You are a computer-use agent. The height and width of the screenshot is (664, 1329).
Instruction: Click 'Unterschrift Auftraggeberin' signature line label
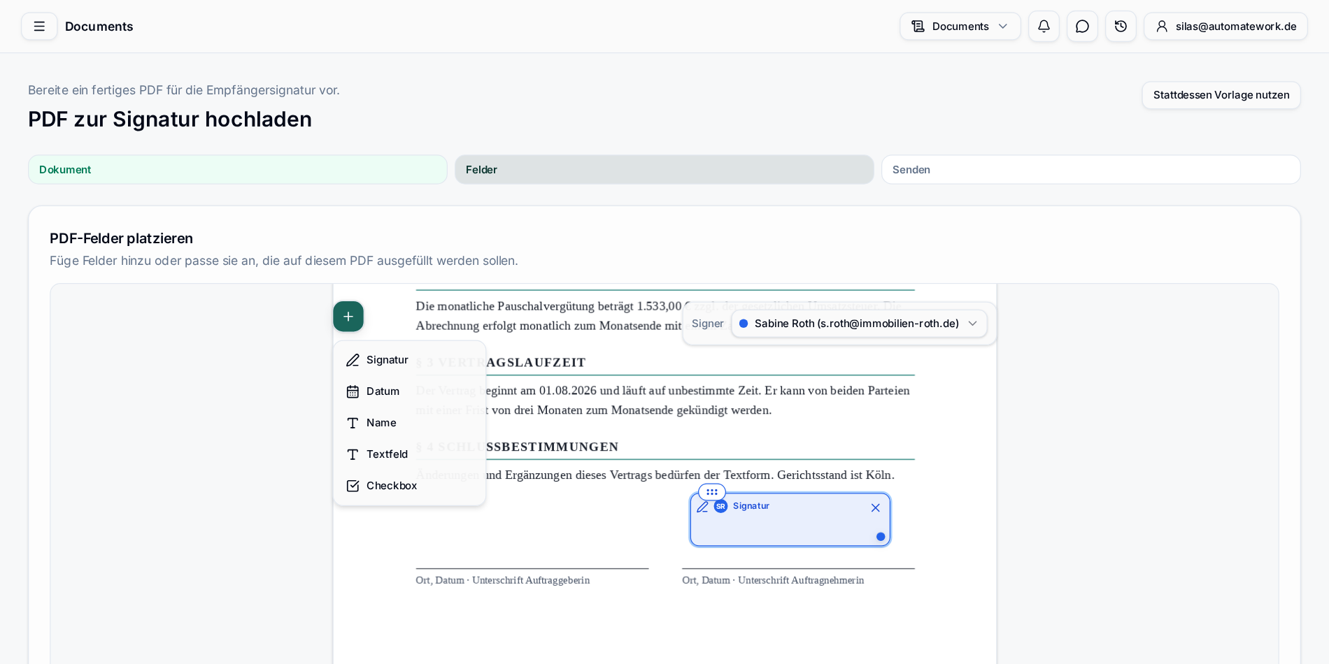(531, 580)
